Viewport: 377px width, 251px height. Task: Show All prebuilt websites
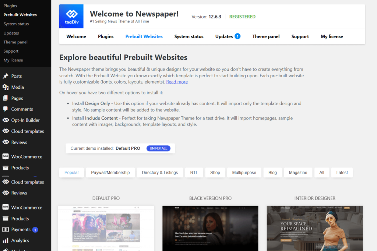pos(322,173)
